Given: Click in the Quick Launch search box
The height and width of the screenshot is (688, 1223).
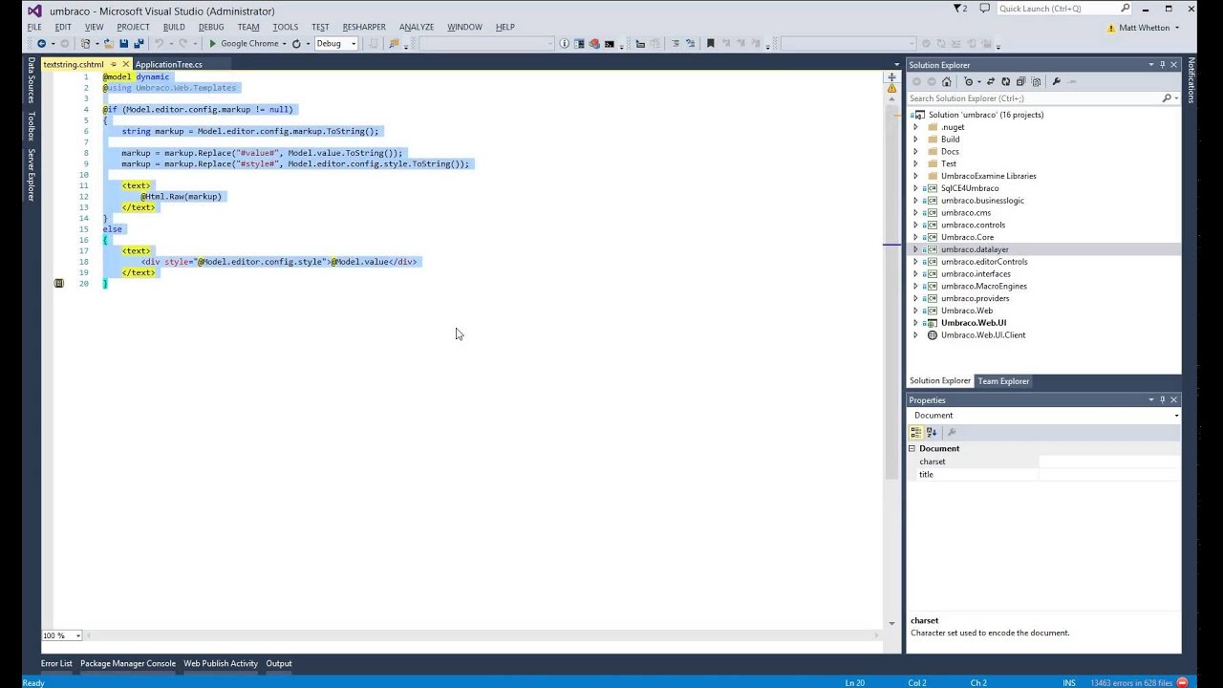Looking at the screenshot, I should (x=1063, y=9).
